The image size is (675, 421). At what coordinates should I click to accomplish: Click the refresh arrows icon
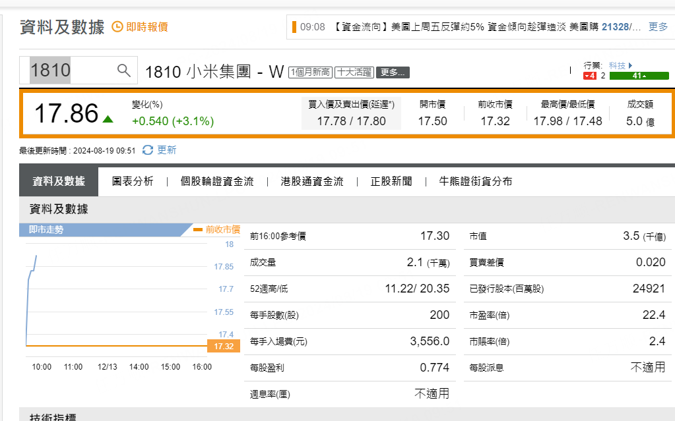[x=148, y=150]
